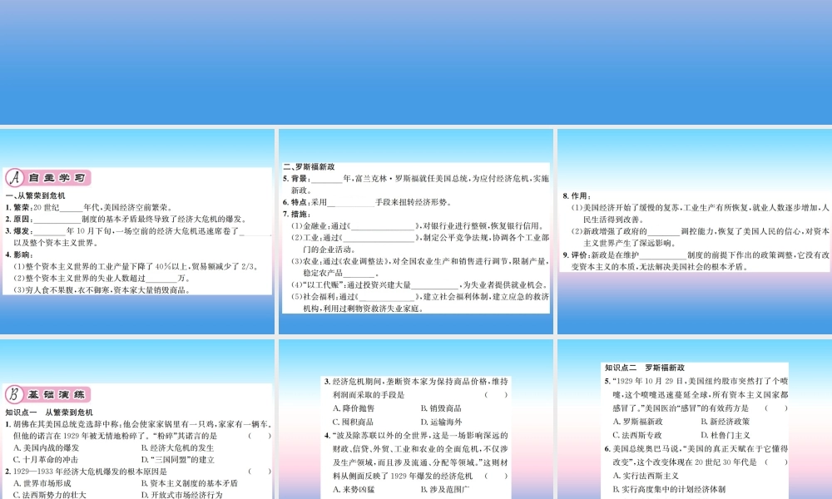Choose option B. 经济大危机的发生
832x499 pixels.
[x=178, y=447]
